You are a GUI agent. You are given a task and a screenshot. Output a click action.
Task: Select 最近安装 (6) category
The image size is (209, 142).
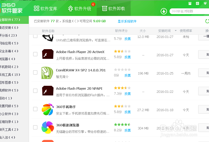[x=14, y=28]
